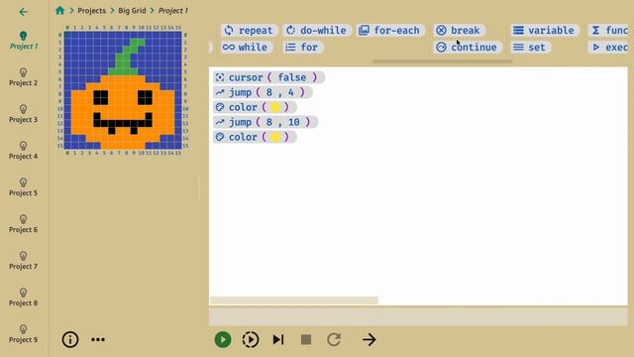Viewport: 634px width, 357px height.
Task: Select Project 2 in sidebar
Action: pos(23,77)
